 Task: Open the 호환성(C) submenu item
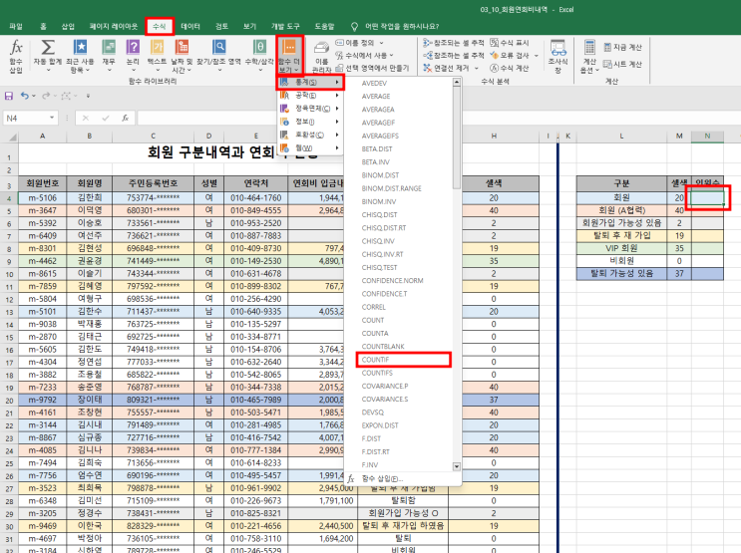[310, 136]
